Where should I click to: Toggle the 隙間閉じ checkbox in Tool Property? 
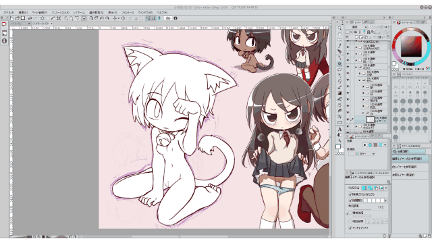(x=350, y=200)
